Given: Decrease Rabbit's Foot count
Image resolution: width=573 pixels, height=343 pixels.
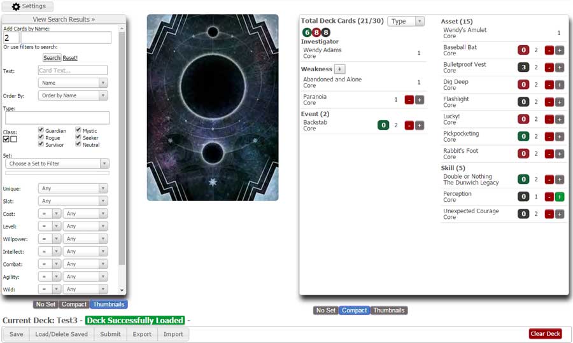Looking at the screenshot, I should (549, 154).
